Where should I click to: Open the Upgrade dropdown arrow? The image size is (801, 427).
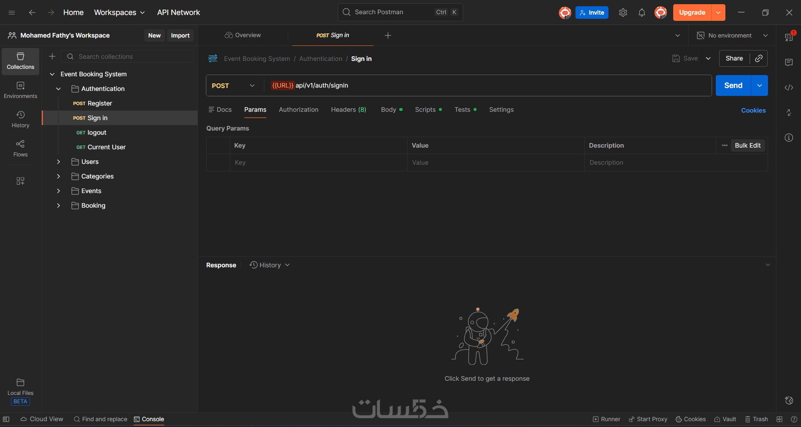click(718, 13)
